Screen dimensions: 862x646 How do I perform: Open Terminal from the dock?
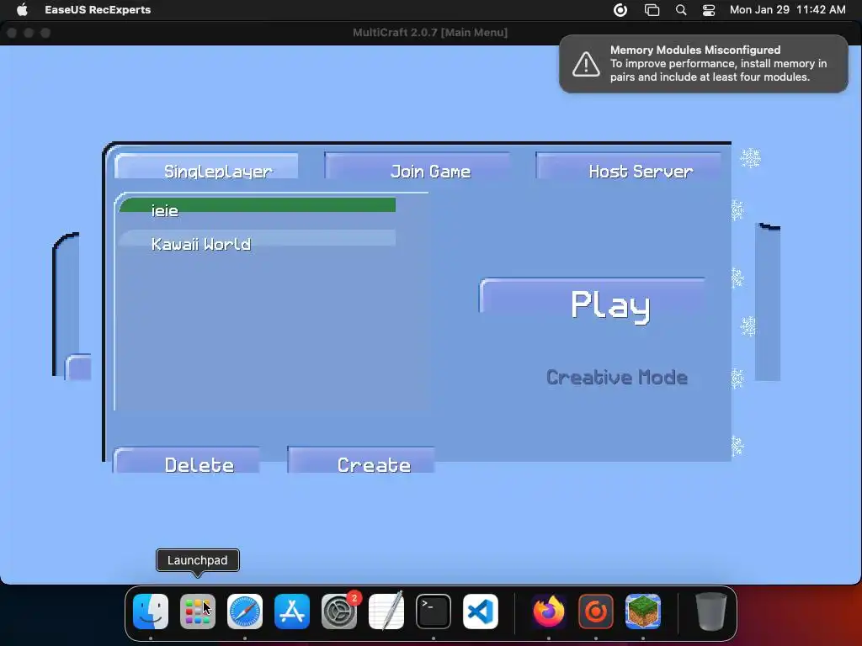434,612
